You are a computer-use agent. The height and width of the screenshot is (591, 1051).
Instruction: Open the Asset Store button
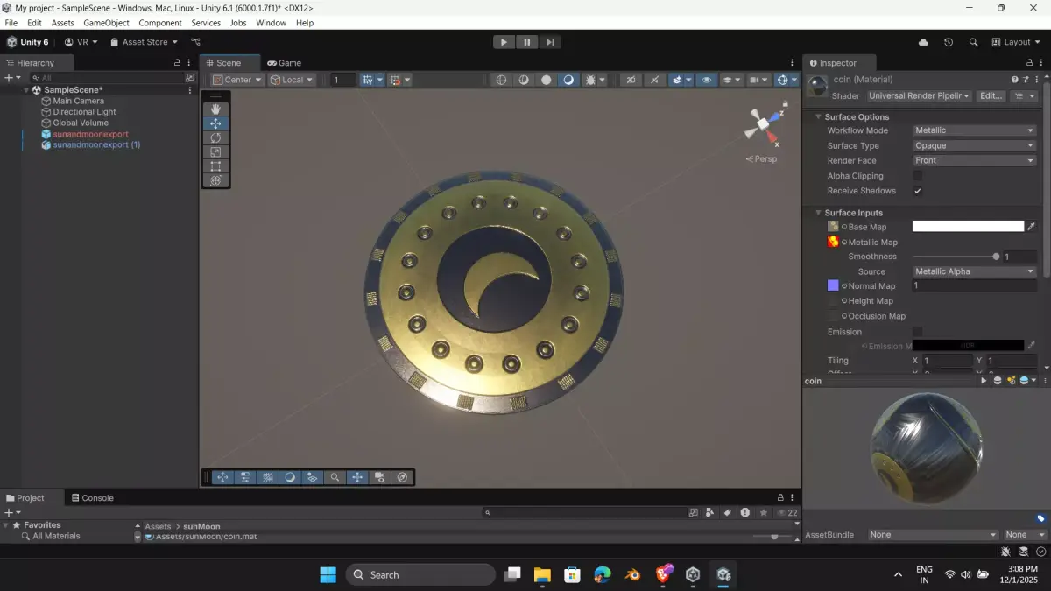tap(144, 42)
